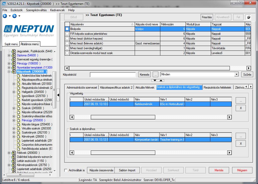Tick checkbox for Oktatás-szervezés modul teszt szak

click(67, 53)
